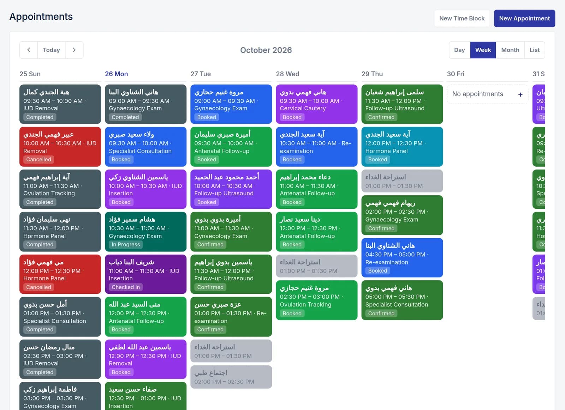Open Thursday 11:30 AM Follow-up Ultrasound appointment
Viewport: 565px width, 410px height.
coord(402,104)
